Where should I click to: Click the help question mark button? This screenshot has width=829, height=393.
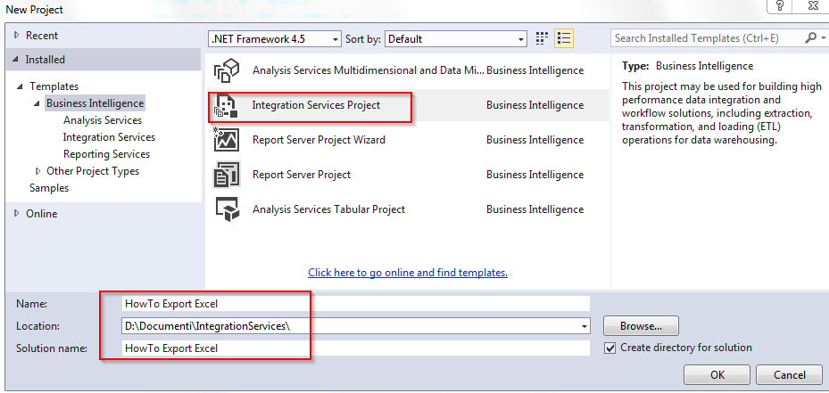coord(780,7)
